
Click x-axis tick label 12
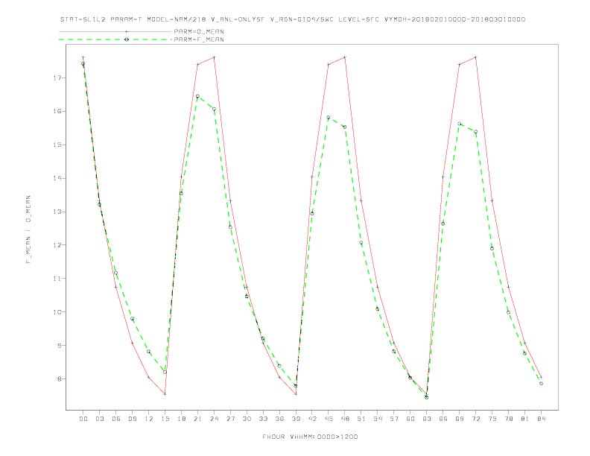[x=149, y=419]
